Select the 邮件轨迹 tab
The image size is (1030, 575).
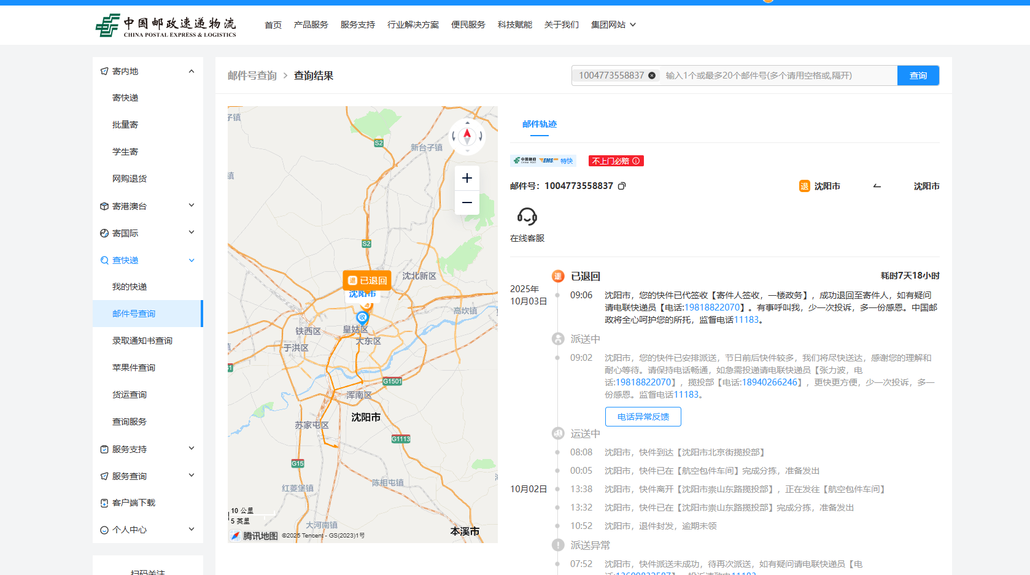(539, 124)
